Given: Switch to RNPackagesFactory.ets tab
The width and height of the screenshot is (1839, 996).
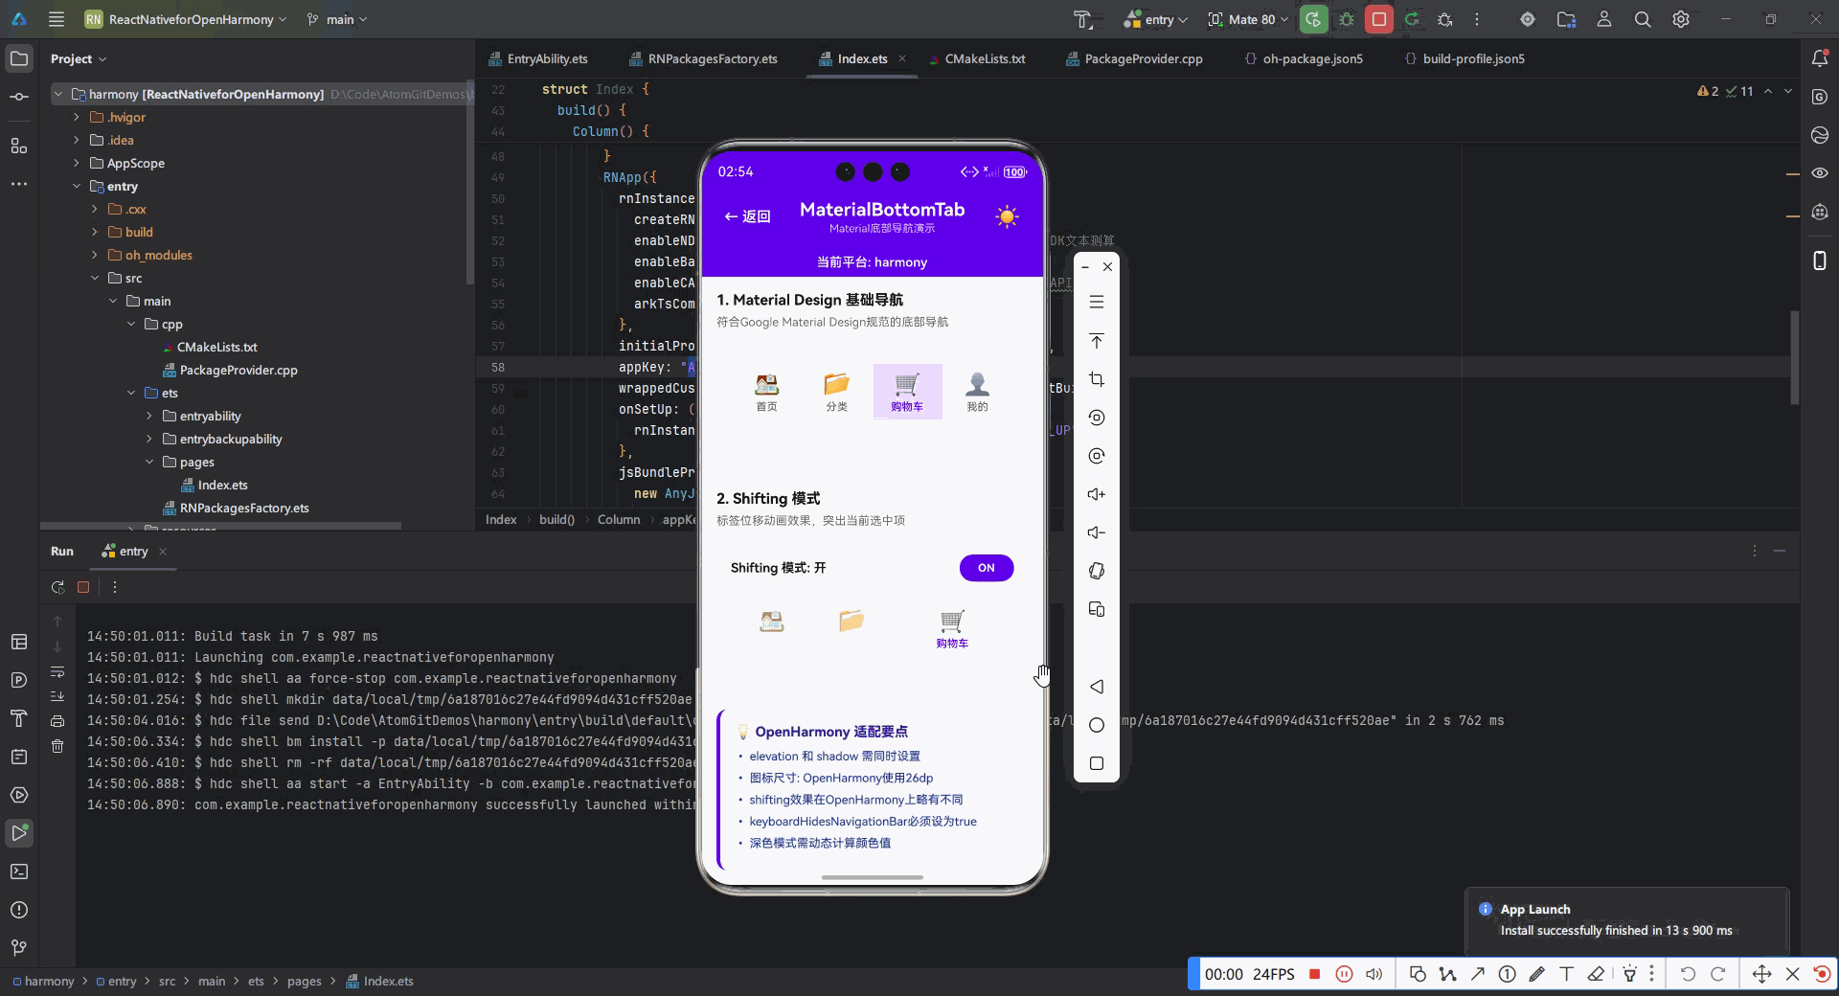Looking at the screenshot, I should (703, 58).
